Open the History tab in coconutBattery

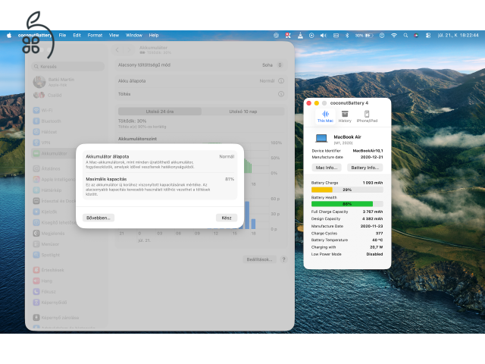tap(345, 117)
